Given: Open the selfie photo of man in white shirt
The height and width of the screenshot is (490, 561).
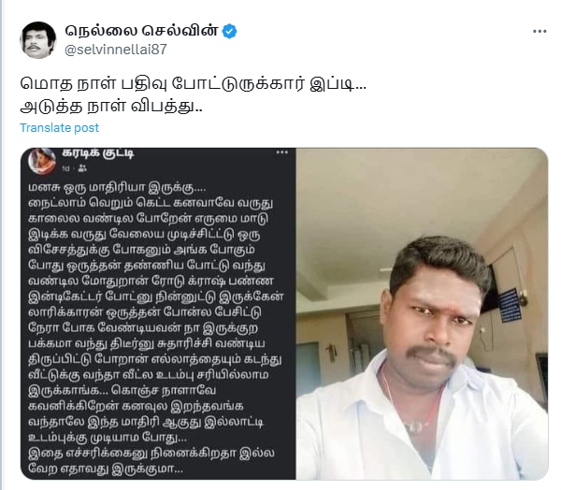Looking at the screenshot, I should (422, 313).
